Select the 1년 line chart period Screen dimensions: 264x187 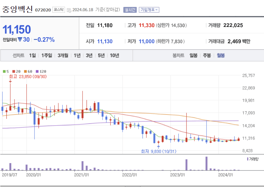77,55
